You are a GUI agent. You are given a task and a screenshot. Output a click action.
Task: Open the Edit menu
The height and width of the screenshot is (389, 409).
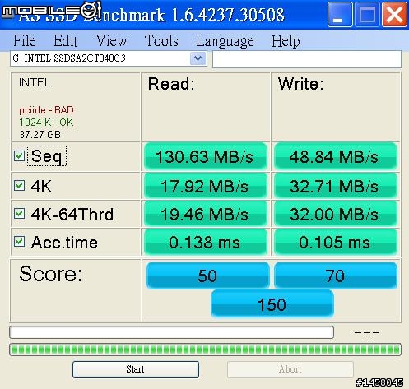tap(65, 41)
